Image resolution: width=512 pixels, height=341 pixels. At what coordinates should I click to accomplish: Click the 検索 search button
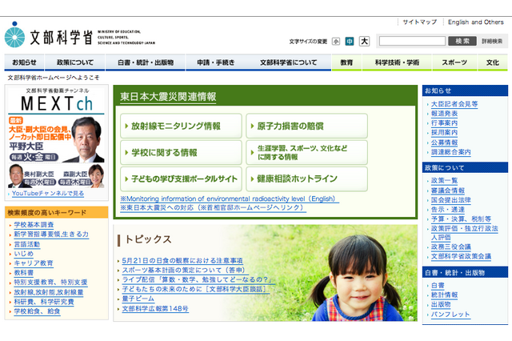pos(462,41)
